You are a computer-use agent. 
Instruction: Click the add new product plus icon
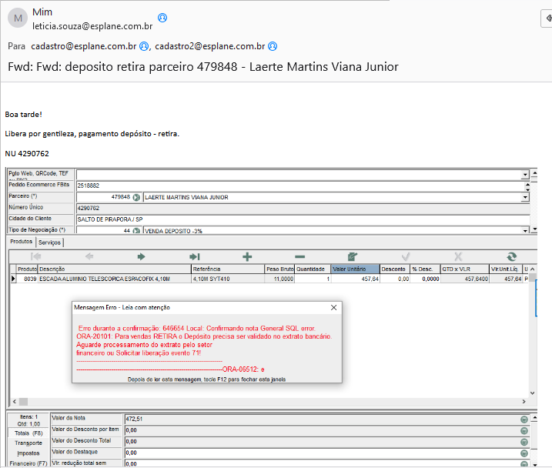(x=247, y=256)
